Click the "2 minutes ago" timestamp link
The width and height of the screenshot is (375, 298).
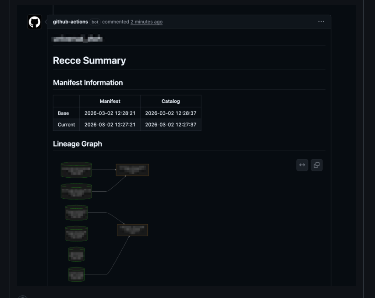pos(146,21)
